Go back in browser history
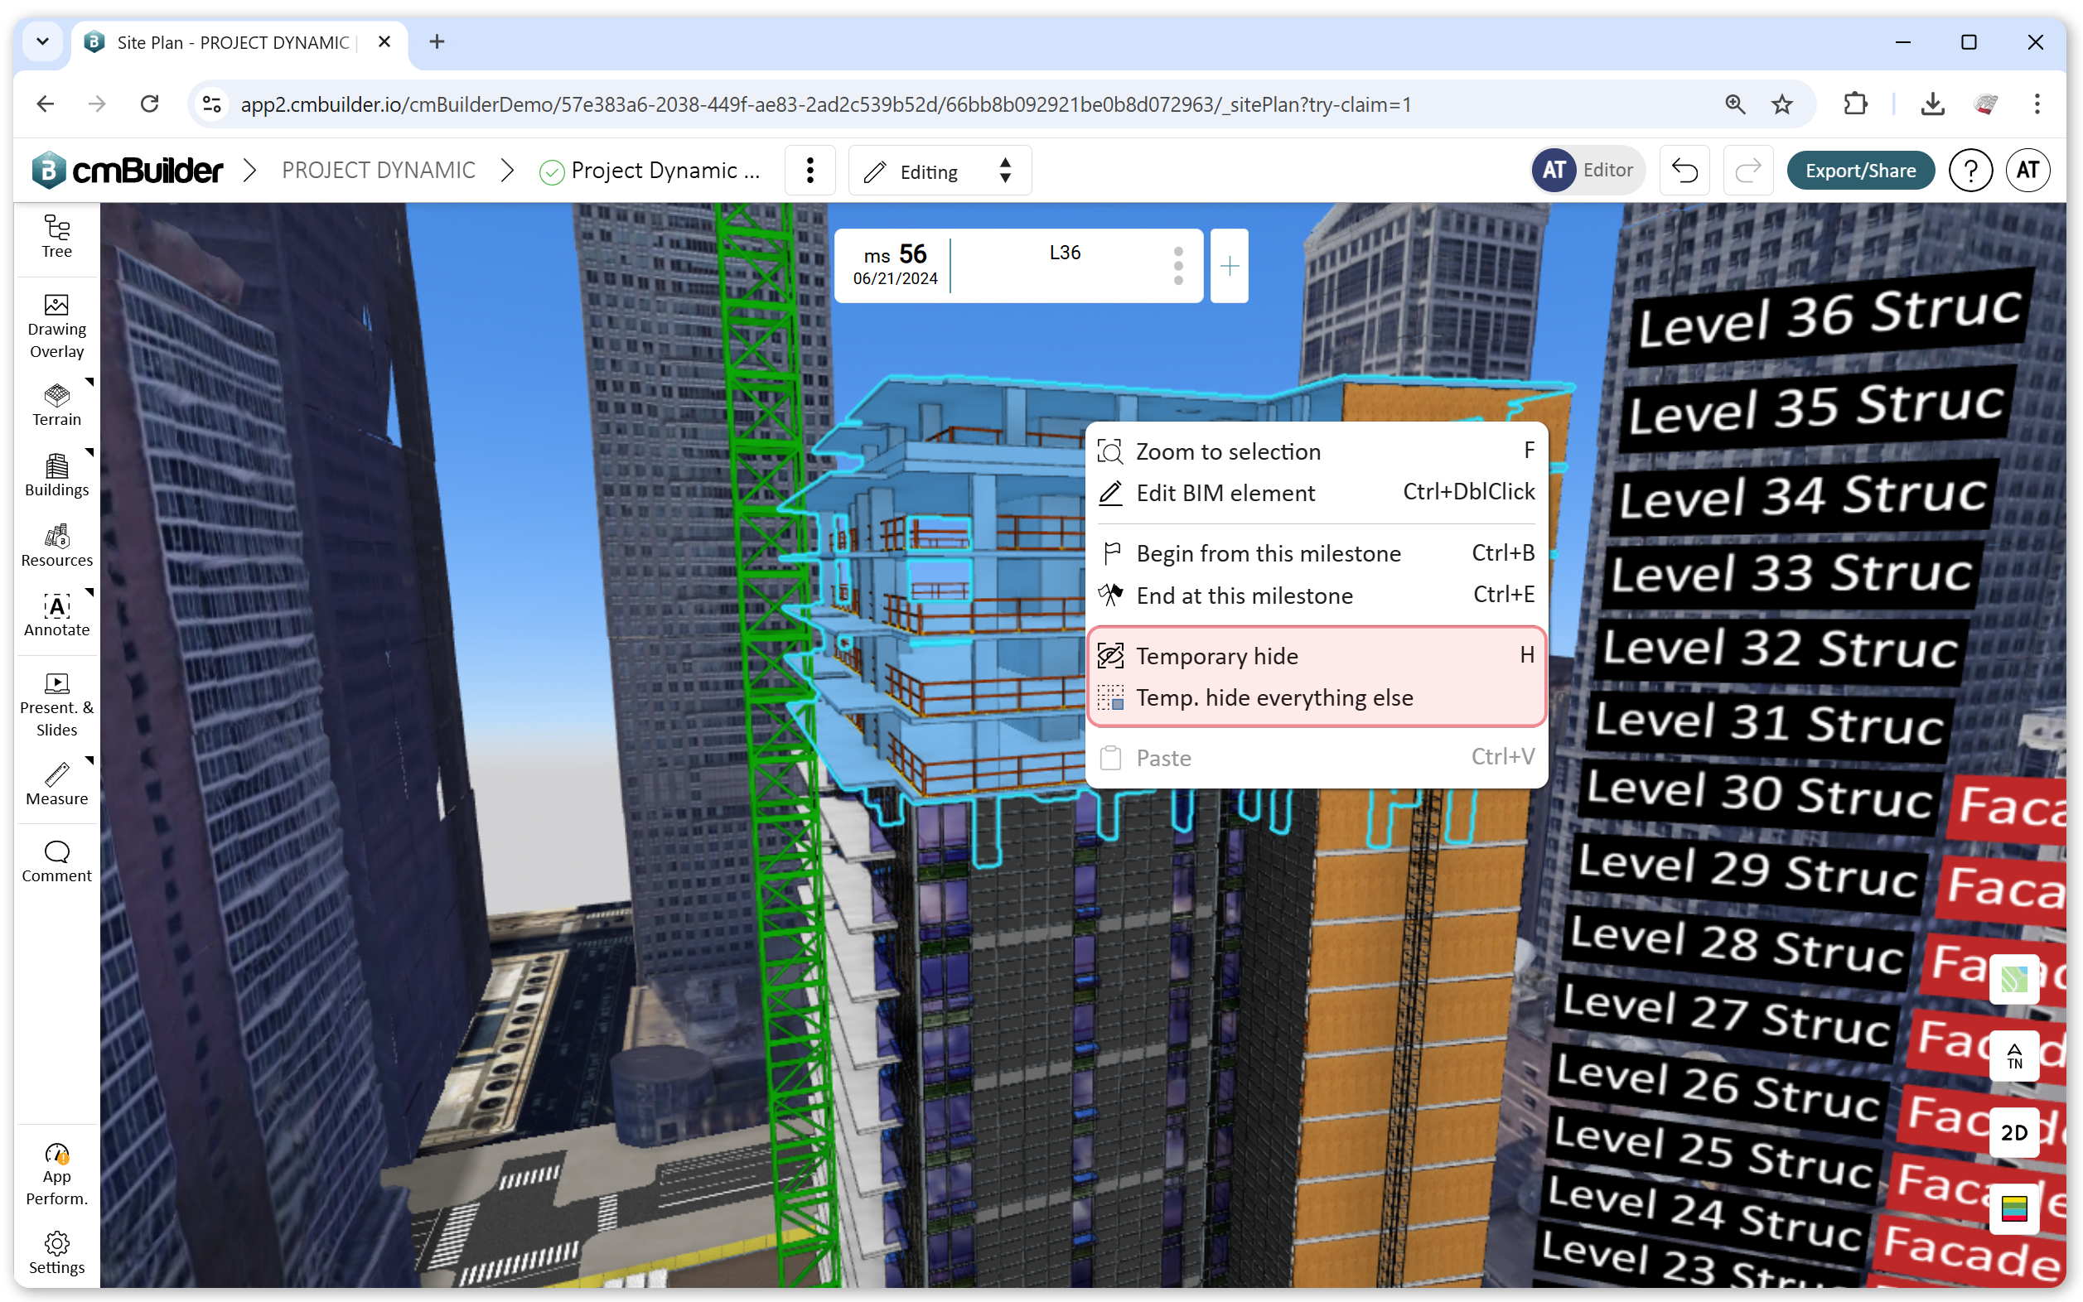 pos(45,104)
